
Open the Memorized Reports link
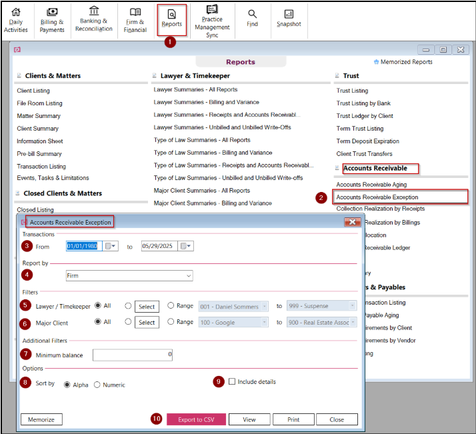click(403, 62)
